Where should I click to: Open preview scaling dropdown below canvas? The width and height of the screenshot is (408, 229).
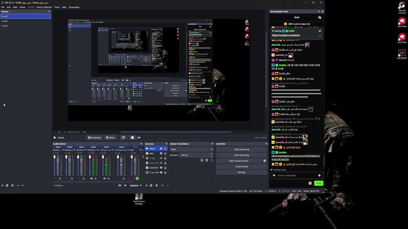(84, 132)
